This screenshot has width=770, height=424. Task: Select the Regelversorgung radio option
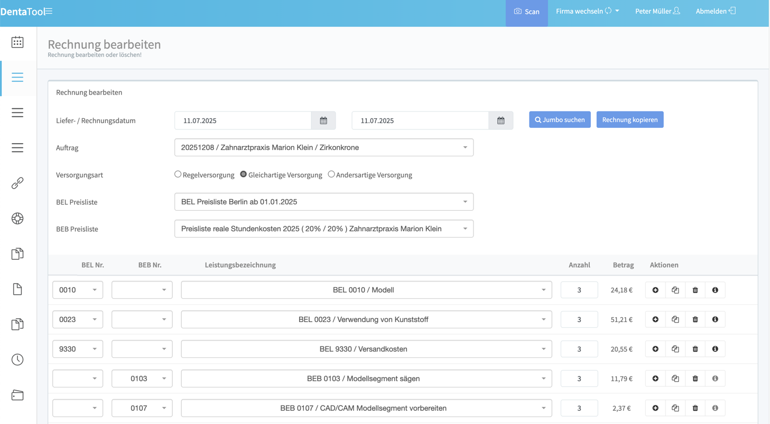(178, 174)
